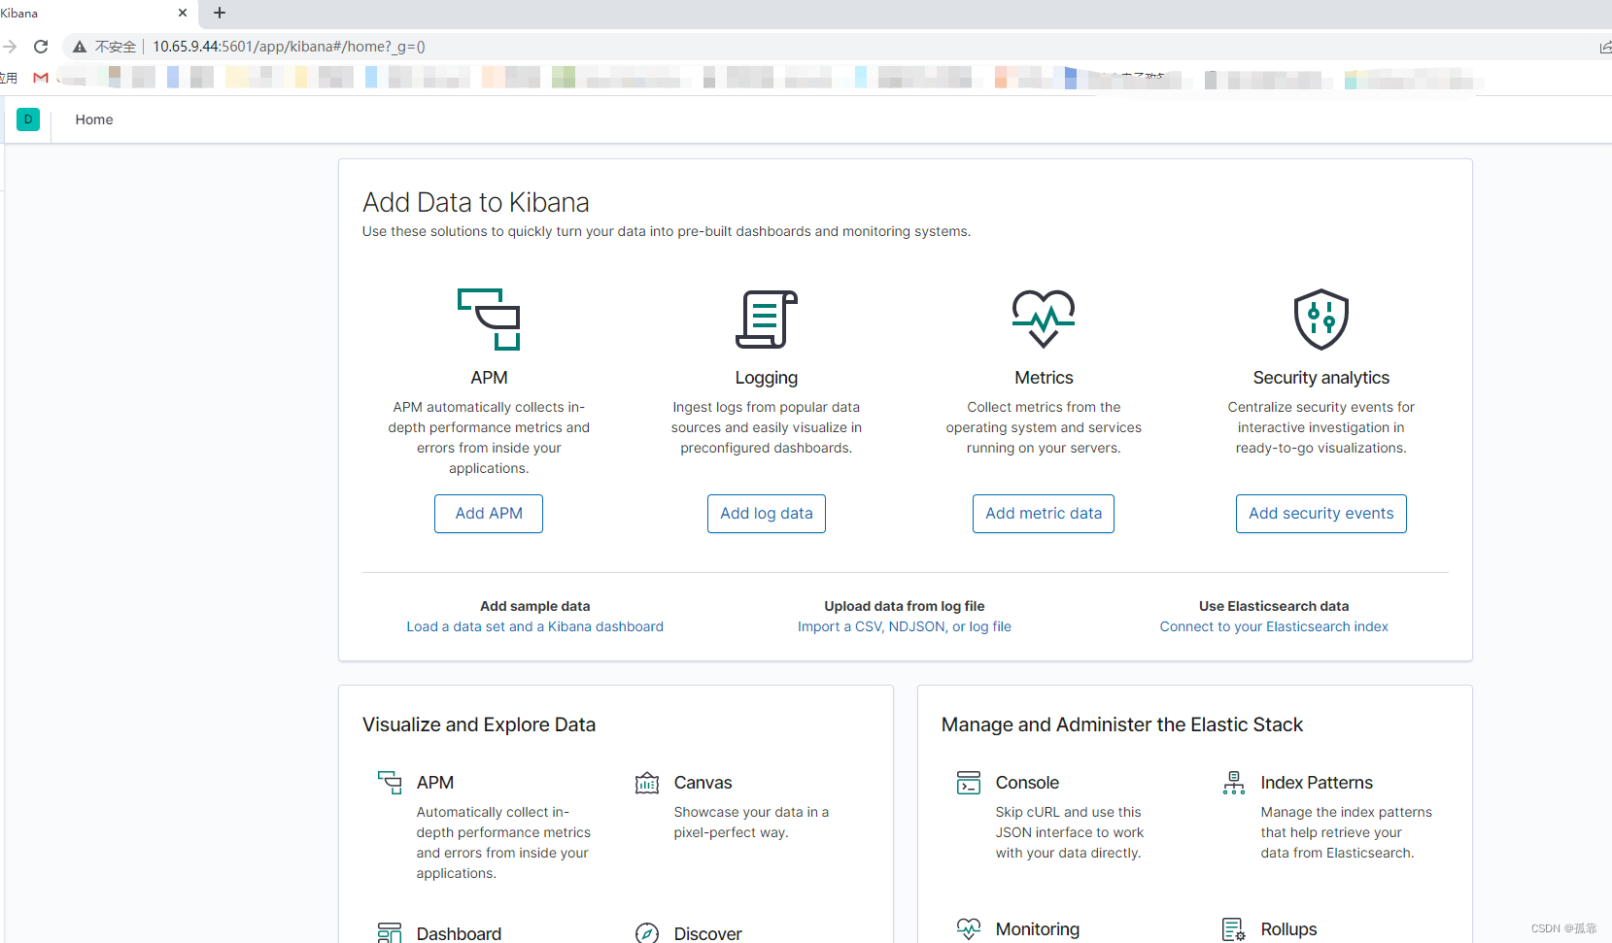Click the Logging heading
The height and width of the screenshot is (943, 1612).
(x=767, y=378)
